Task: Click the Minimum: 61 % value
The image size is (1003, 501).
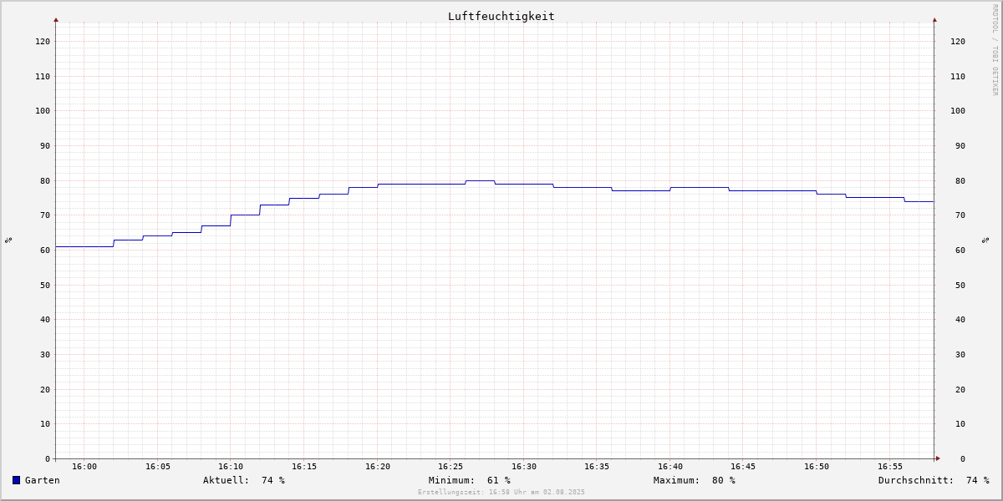Action: point(470,480)
